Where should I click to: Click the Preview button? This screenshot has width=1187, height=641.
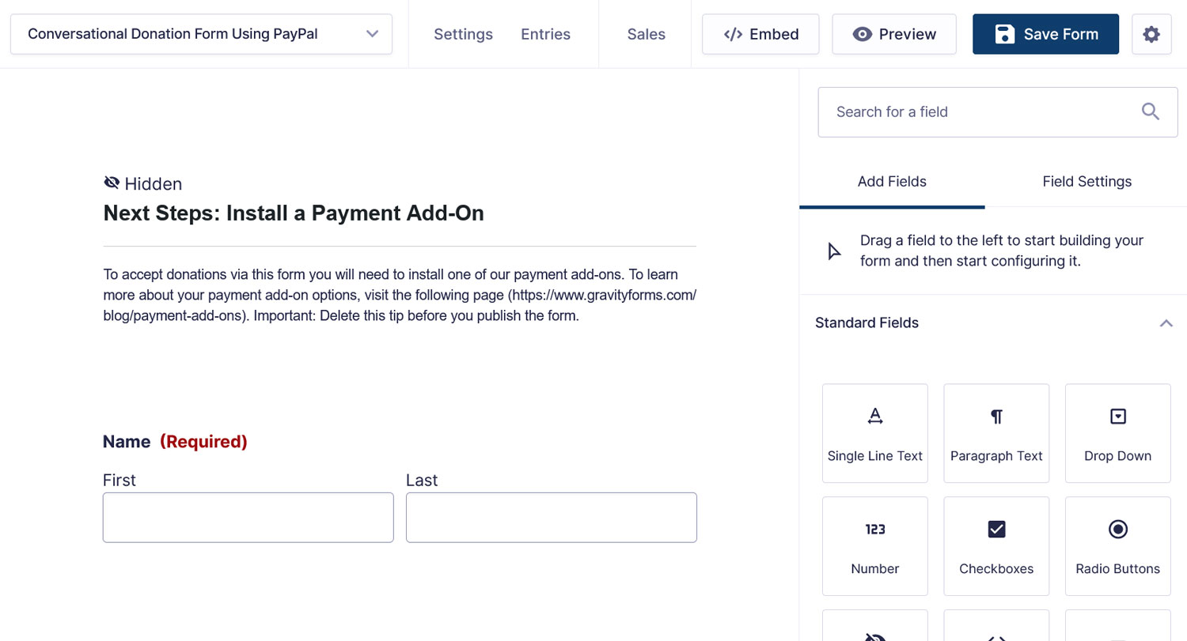point(894,34)
